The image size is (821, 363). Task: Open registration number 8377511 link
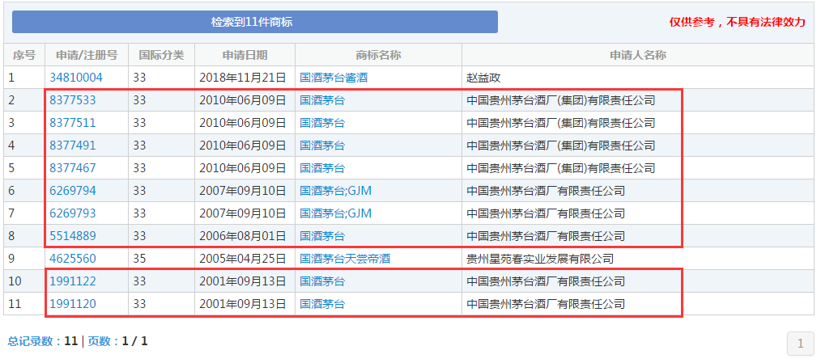(x=73, y=123)
